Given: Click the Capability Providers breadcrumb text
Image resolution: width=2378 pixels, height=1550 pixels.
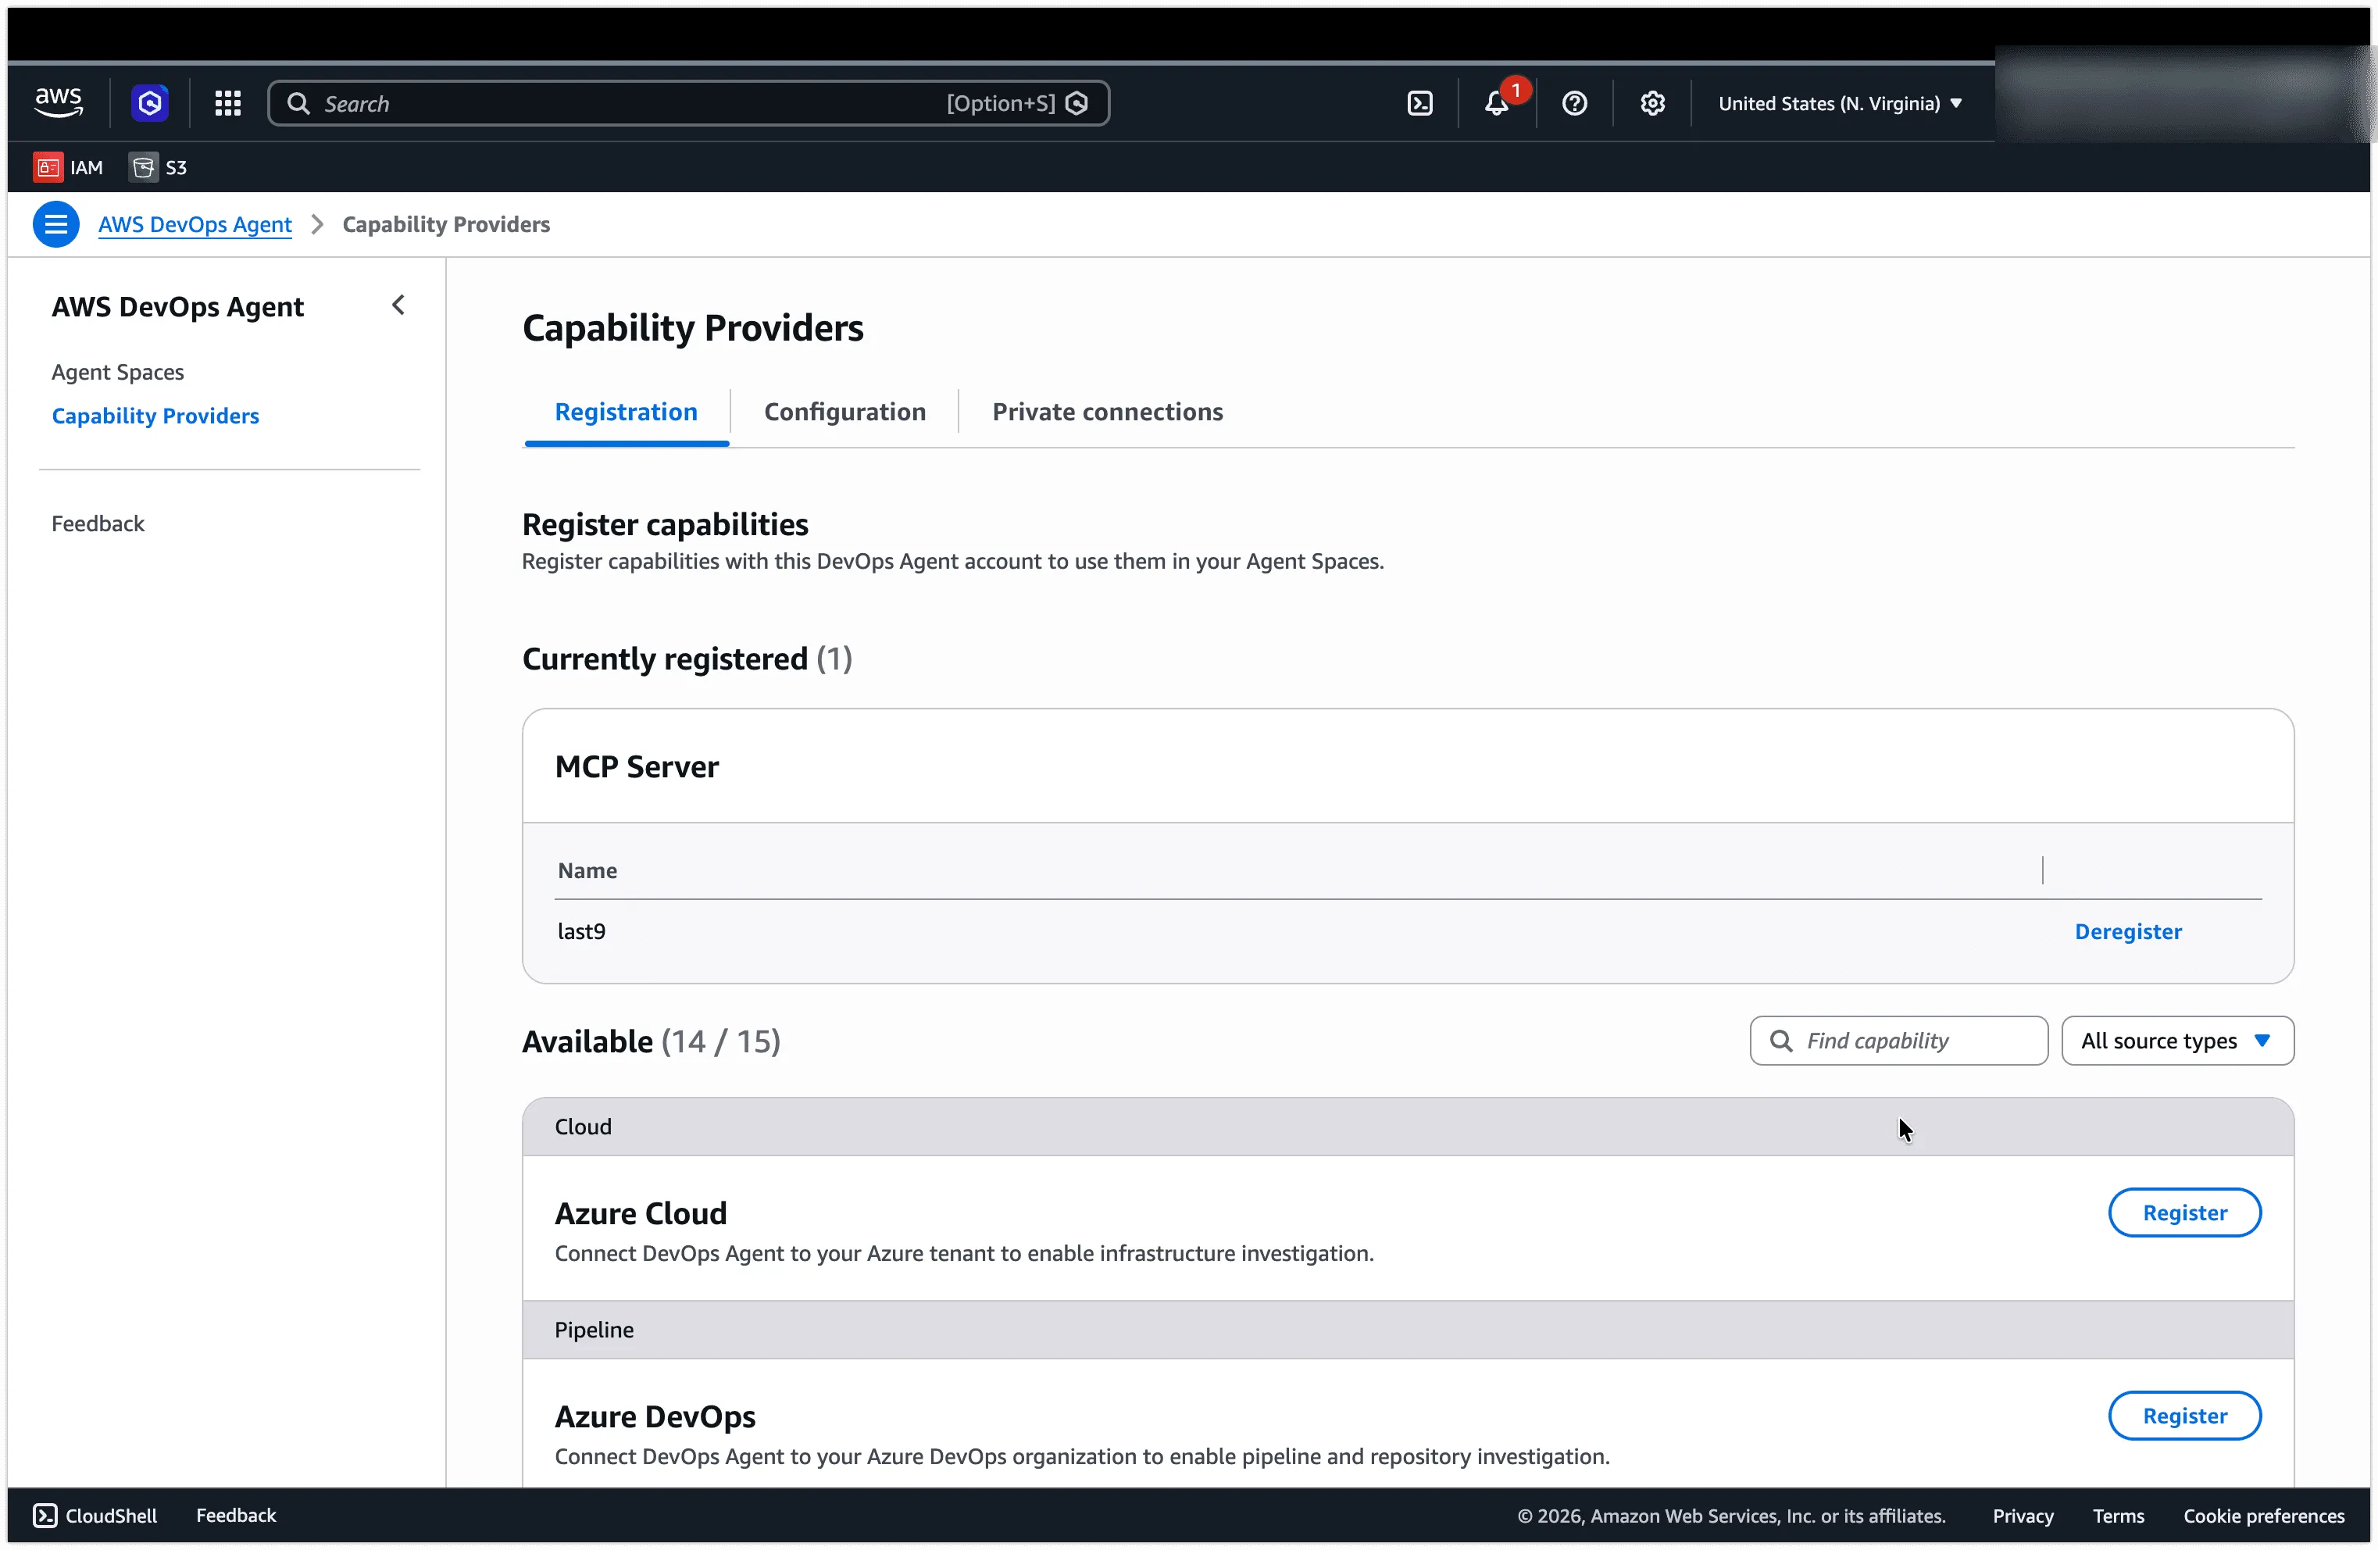Looking at the screenshot, I should [x=445, y=224].
